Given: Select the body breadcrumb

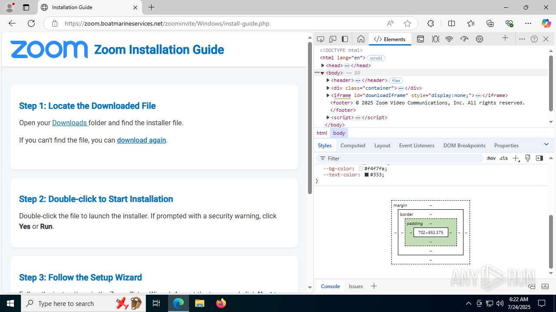Looking at the screenshot, I should click(x=339, y=133).
